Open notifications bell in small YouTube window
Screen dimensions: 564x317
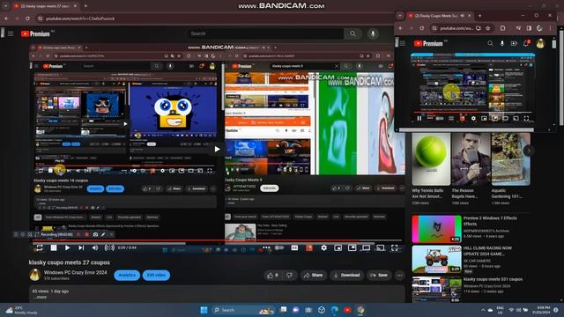pyautogui.click(x=526, y=43)
